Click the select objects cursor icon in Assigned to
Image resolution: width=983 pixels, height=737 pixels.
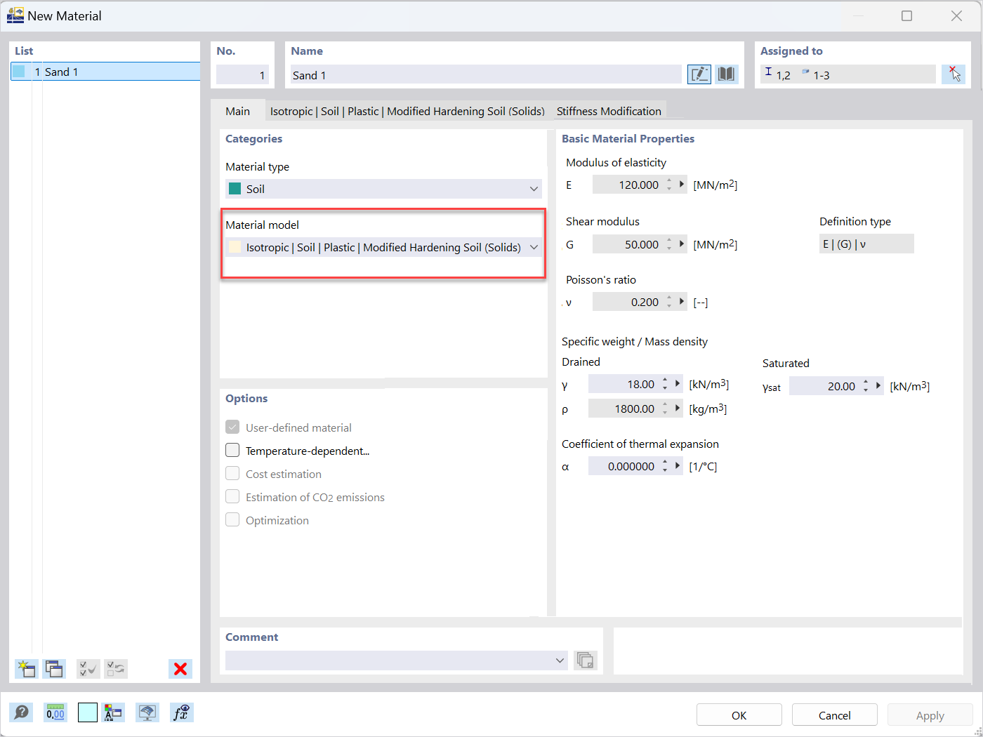tap(954, 74)
